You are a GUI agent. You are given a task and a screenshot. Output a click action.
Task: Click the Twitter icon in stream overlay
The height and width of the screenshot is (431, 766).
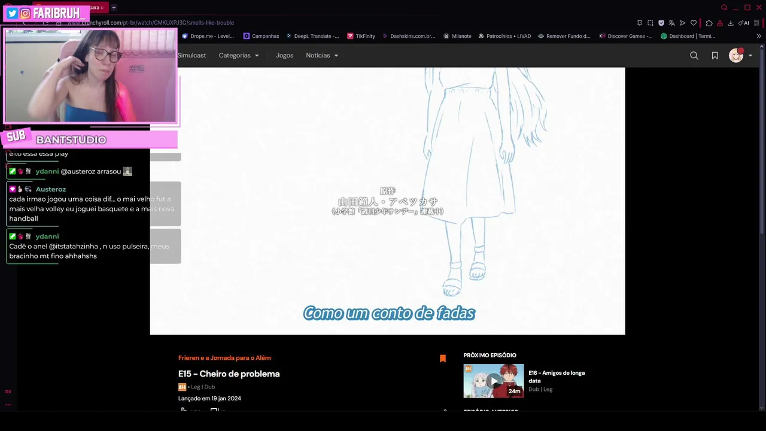(x=12, y=13)
